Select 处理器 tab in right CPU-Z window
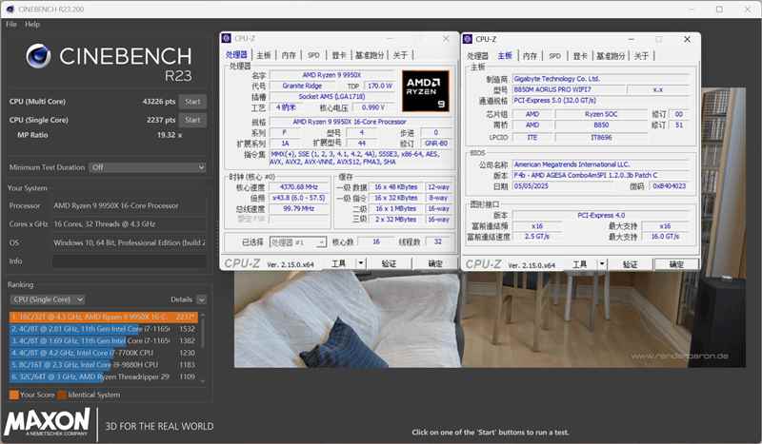The image size is (762, 444). click(477, 56)
